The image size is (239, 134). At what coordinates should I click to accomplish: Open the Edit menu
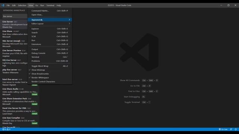coord(14,5)
